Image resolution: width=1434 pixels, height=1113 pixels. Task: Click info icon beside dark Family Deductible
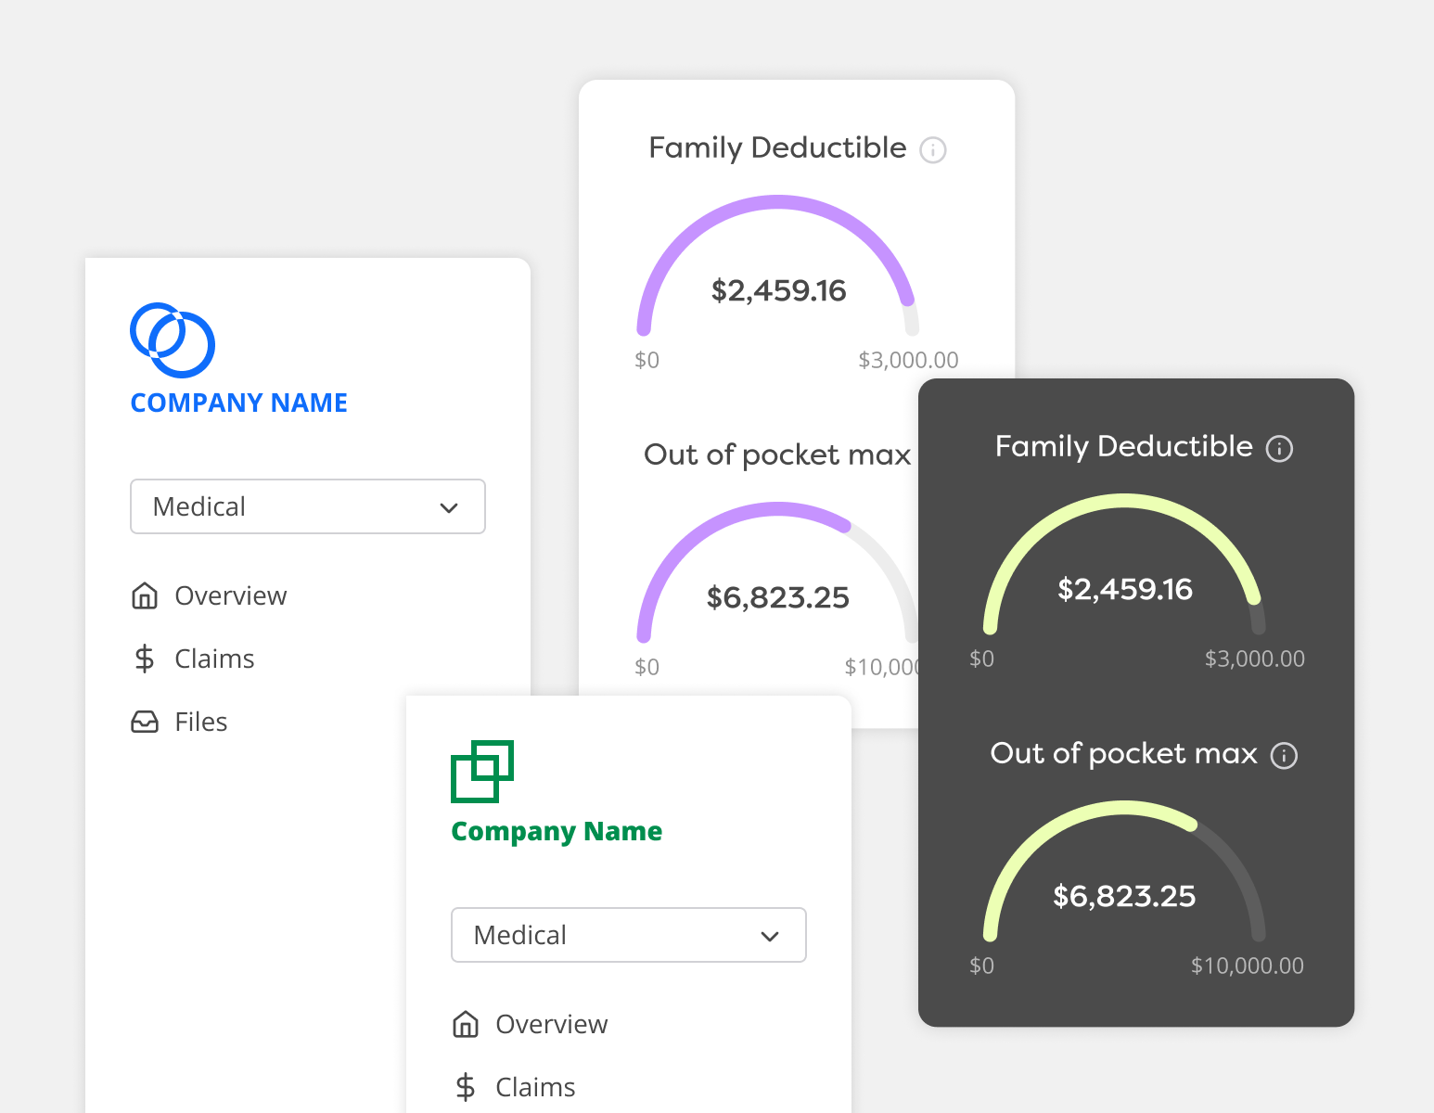click(x=1279, y=449)
